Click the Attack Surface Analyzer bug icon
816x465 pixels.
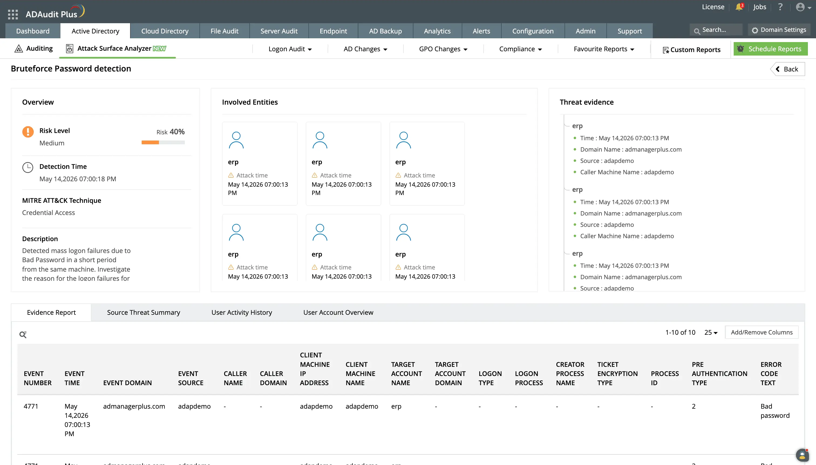pos(69,49)
